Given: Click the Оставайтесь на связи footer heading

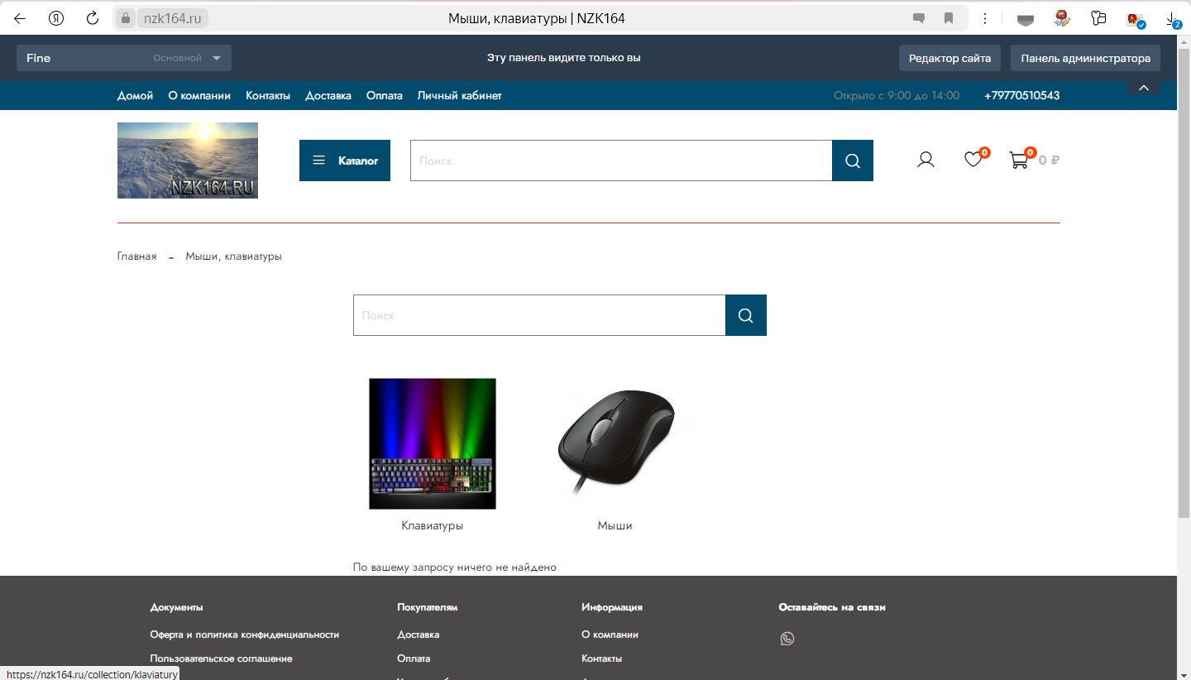Looking at the screenshot, I should [832, 607].
